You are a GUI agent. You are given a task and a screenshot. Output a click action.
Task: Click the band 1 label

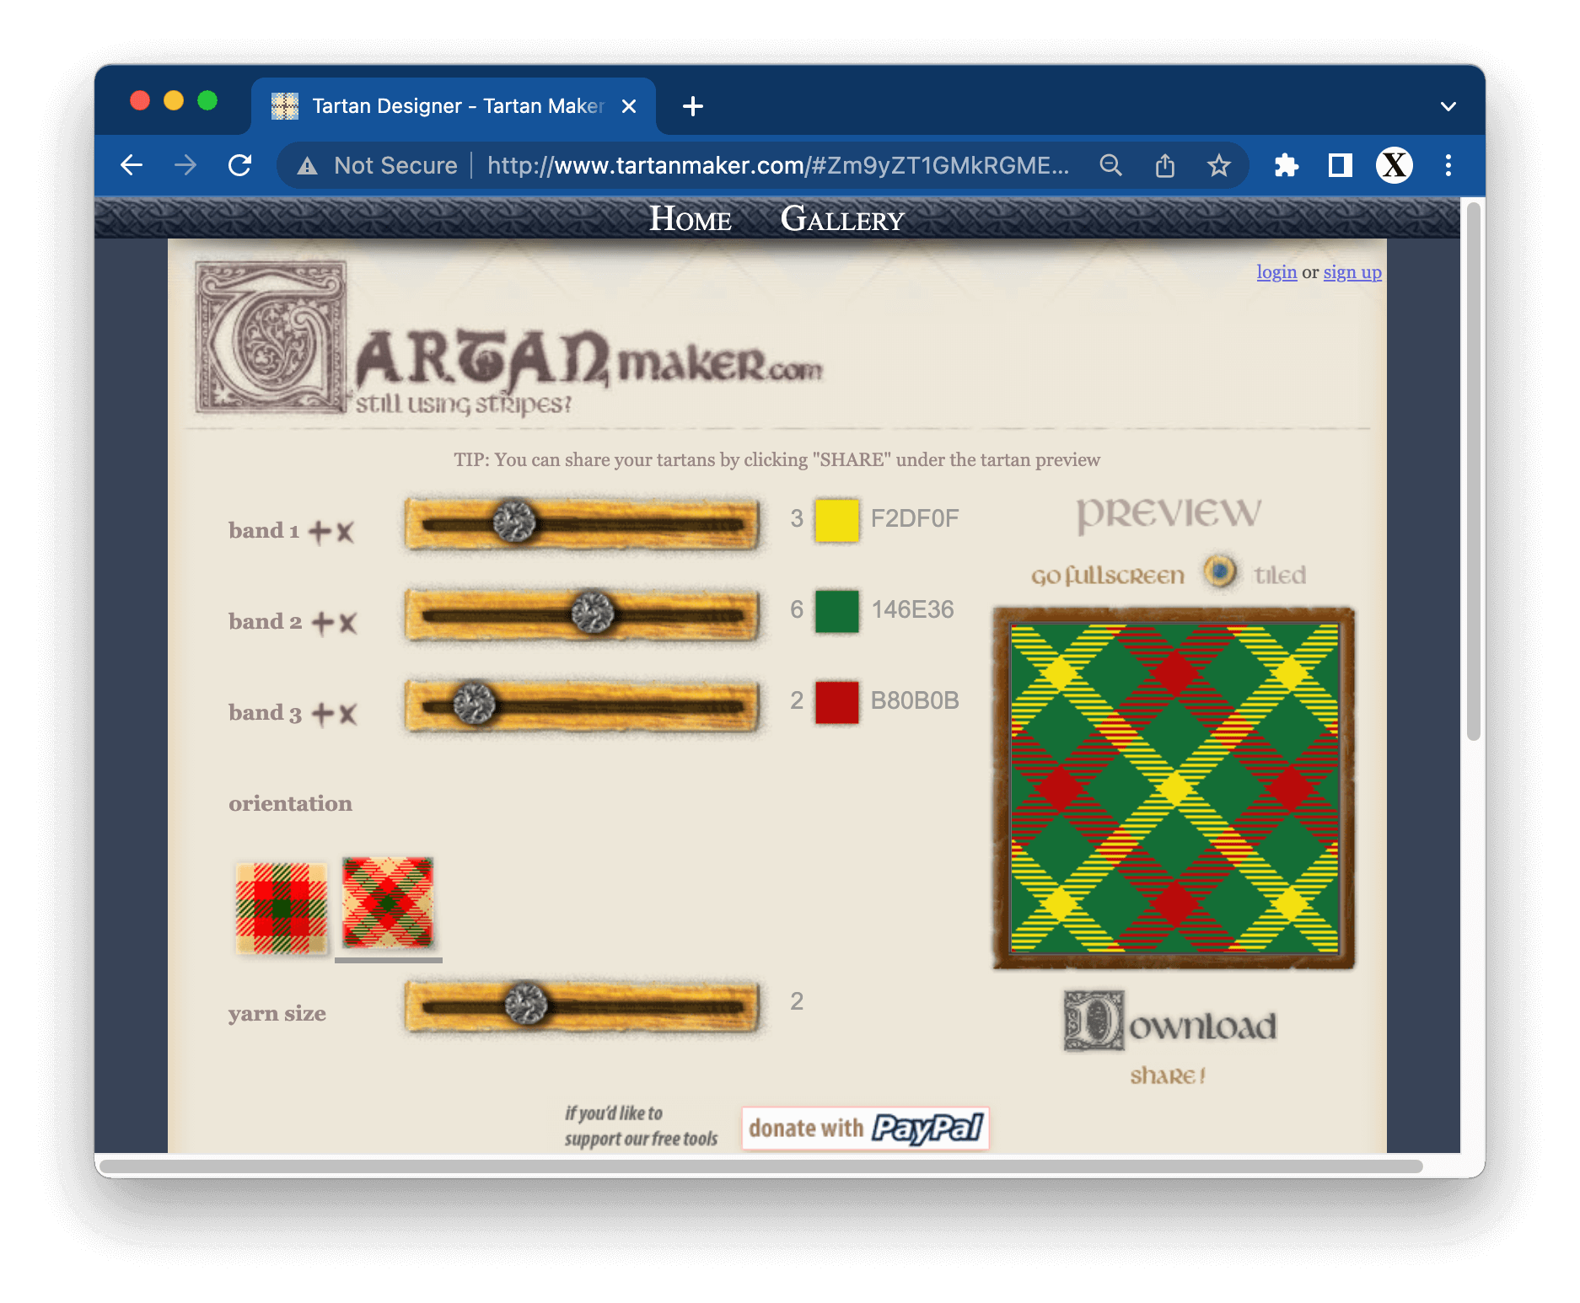(263, 531)
